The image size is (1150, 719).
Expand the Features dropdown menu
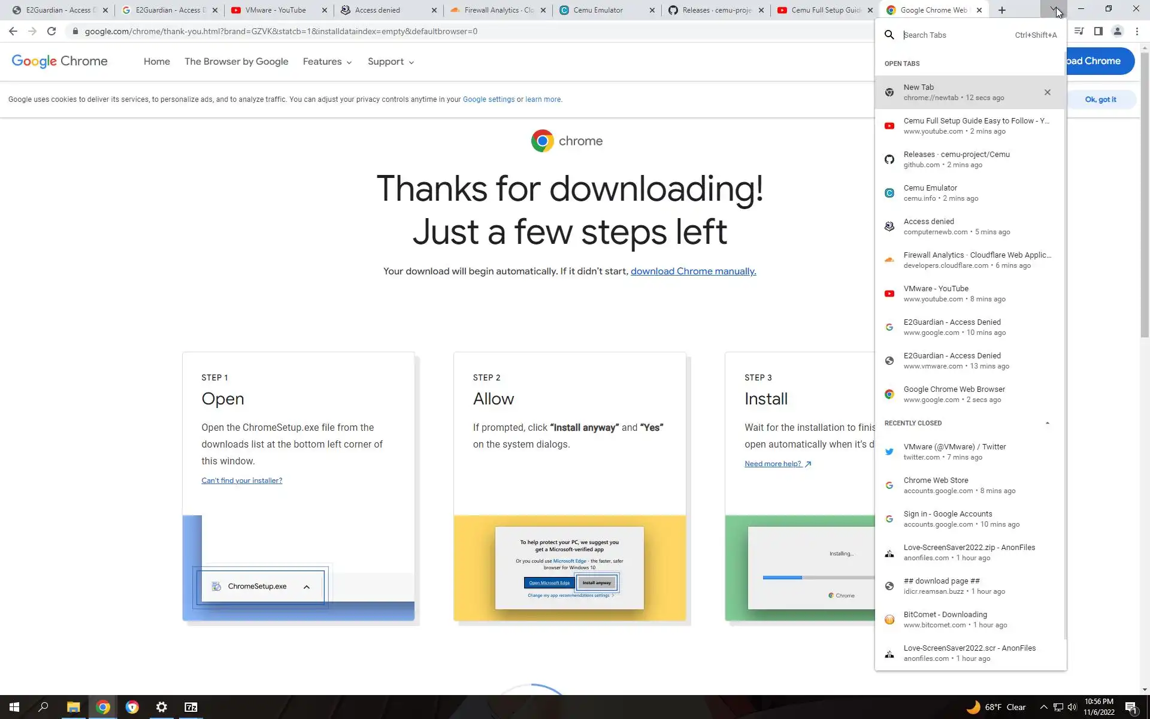pos(327,62)
